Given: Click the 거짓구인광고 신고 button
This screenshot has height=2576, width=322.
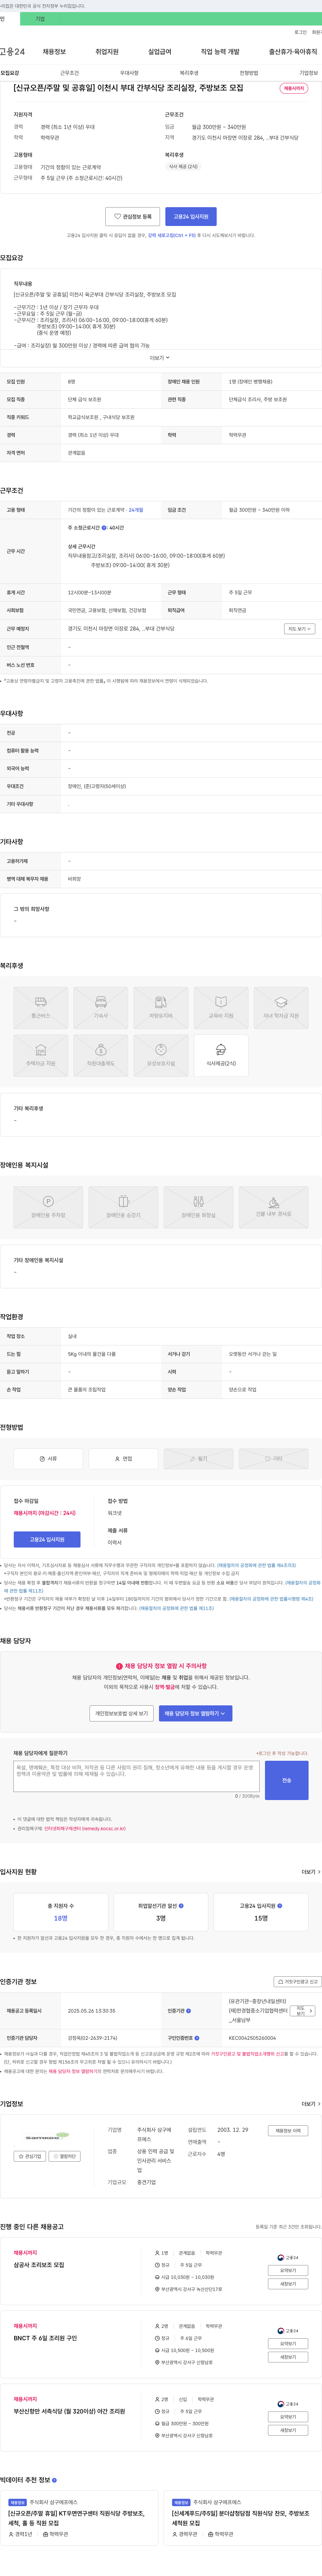Looking at the screenshot, I should pos(298,1982).
